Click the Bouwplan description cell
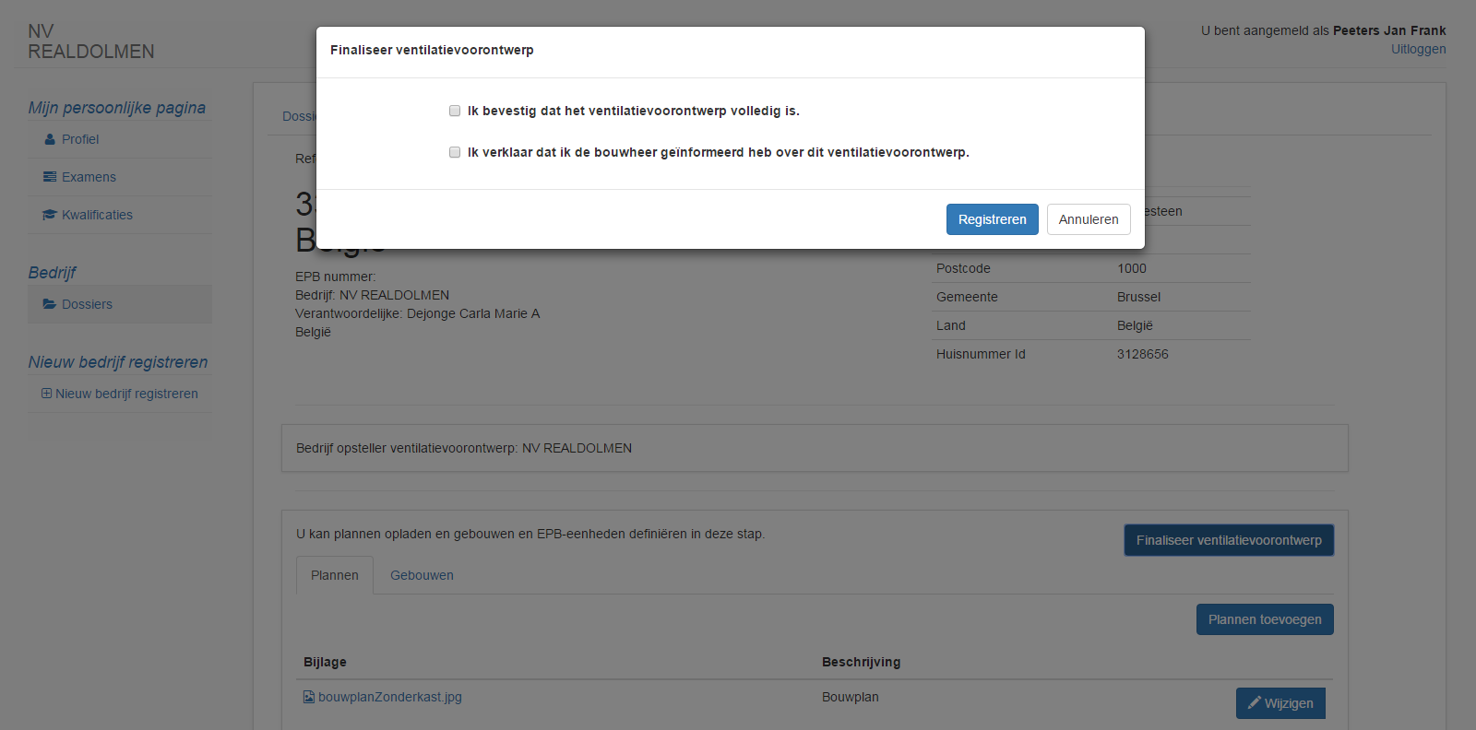This screenshot has height=730, width=1476. pyautogui.click(x=851, y=697)
